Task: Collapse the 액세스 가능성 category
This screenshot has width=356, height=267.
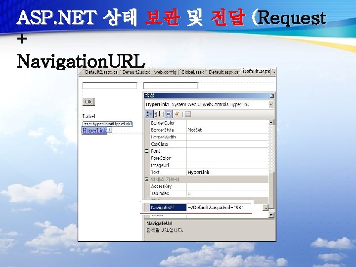Action: [x=147, y=179]
